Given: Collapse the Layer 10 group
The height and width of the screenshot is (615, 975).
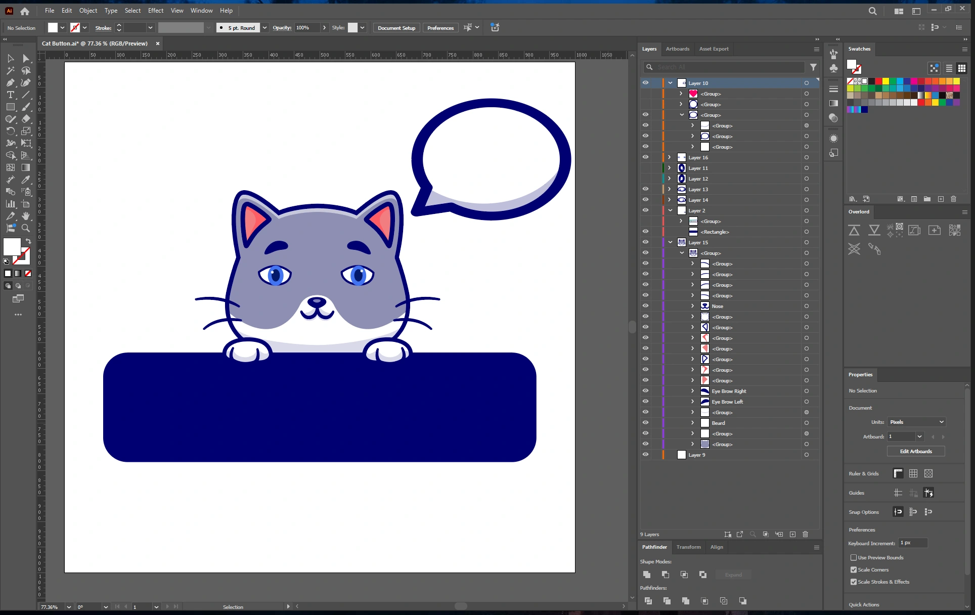Looking at the screenshot, I should point(670,82).
